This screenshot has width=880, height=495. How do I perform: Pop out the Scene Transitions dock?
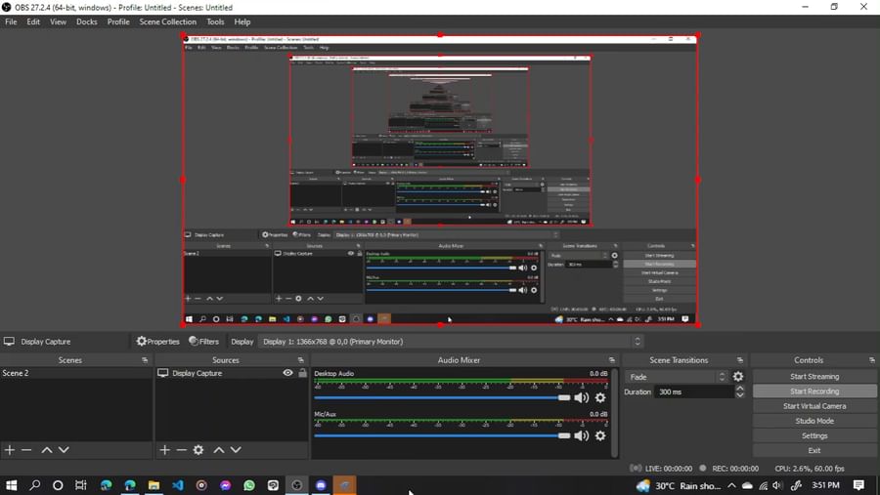[740, 360]
